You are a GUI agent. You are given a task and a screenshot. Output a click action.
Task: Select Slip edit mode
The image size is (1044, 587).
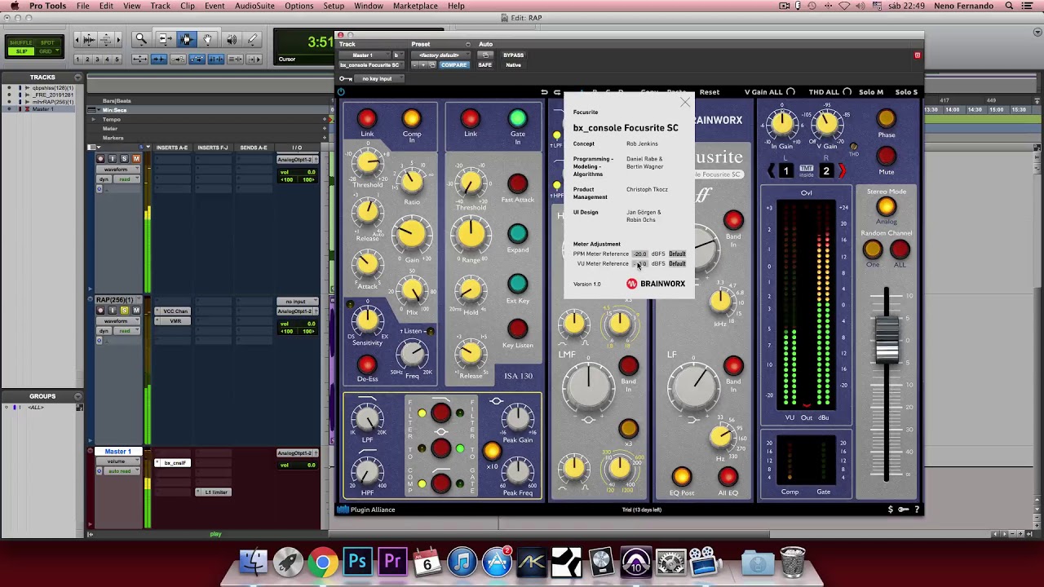[x=21, y=51]
